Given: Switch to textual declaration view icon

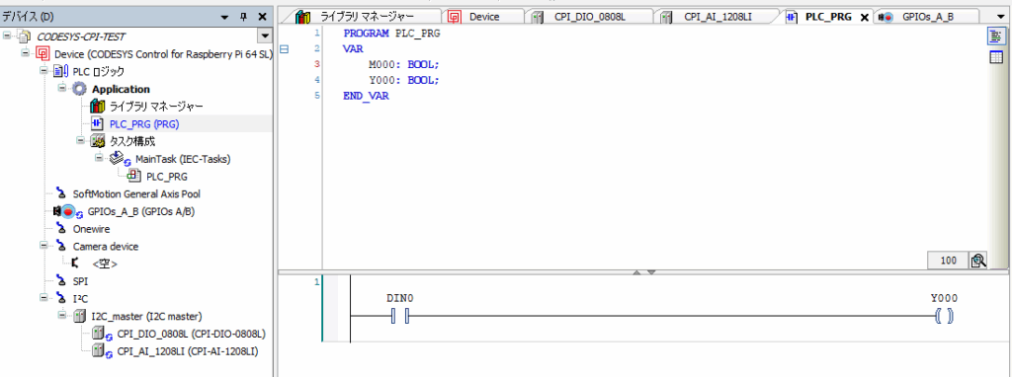Looking at the screenshot, I should (996, 37).
